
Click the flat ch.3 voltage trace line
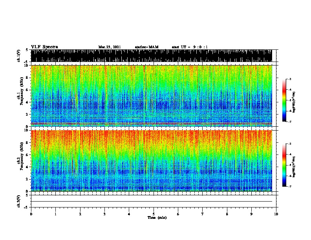click(152, 202)
